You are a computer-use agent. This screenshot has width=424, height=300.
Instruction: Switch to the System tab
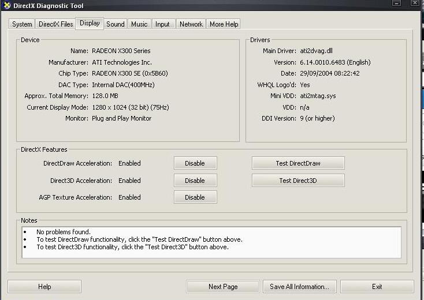point(22,24)
